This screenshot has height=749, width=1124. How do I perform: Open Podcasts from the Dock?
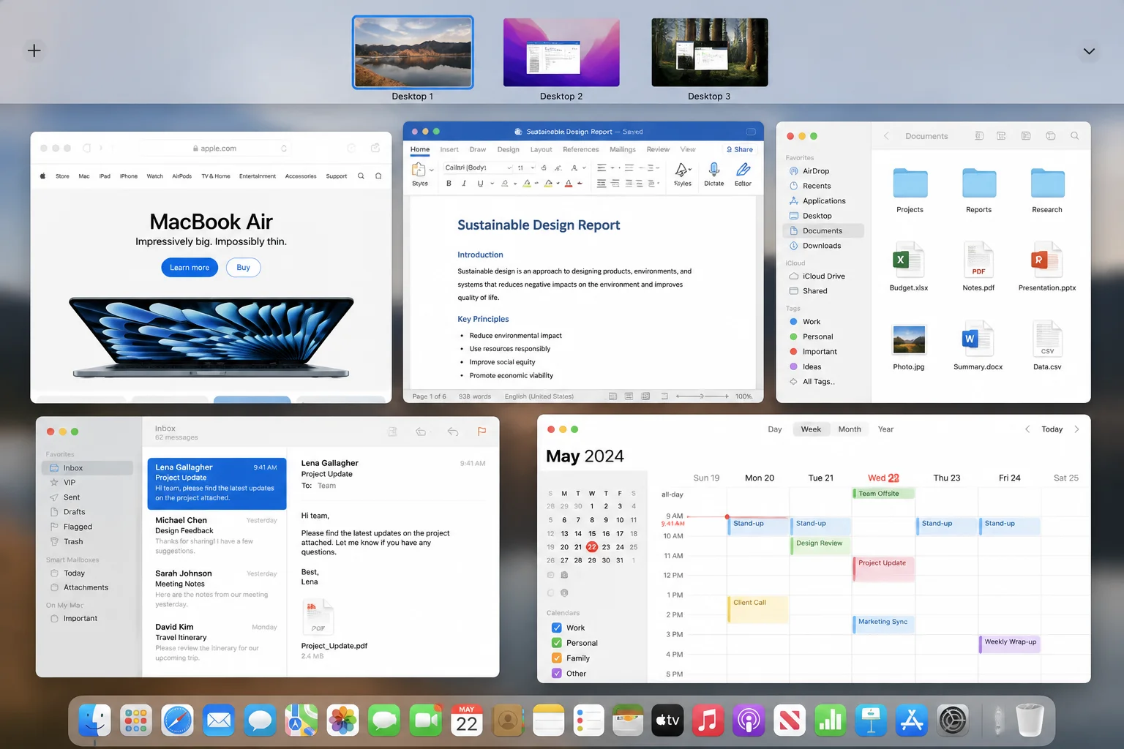[748, 721]
